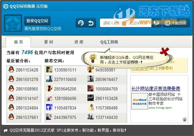Click avatar thumbnail of 1281060496
The image size is (194, 136).
point(49,98)
